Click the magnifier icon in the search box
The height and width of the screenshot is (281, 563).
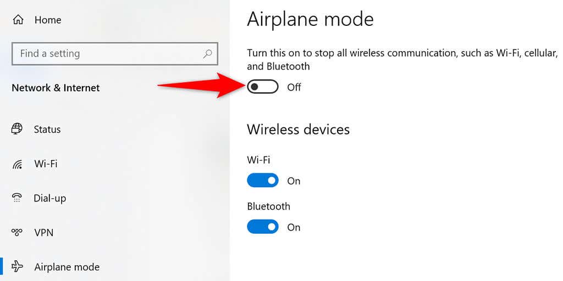coord(207,54)
